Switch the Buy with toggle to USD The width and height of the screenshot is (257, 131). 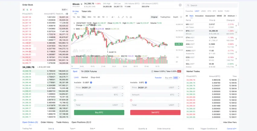click(x=176, y=78)
